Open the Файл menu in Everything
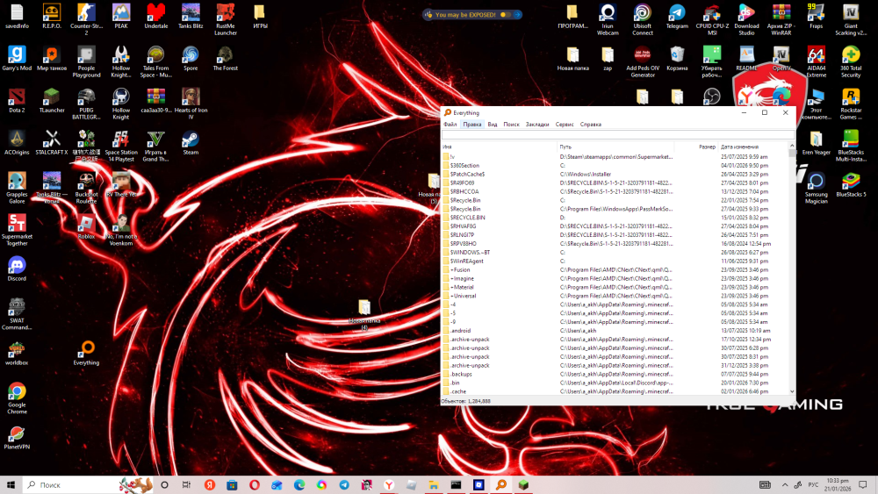The height and width of the screenshot is (494, 878). [450, 125]
